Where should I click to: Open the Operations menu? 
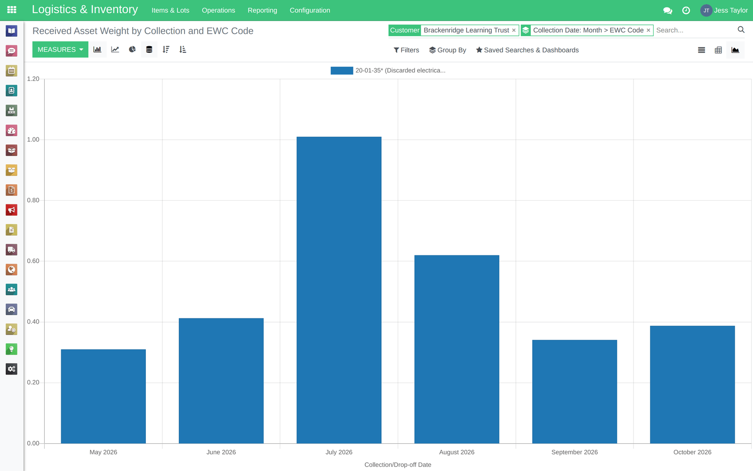[x=218, y=10]
